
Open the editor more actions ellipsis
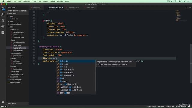(x=190, y=7)
